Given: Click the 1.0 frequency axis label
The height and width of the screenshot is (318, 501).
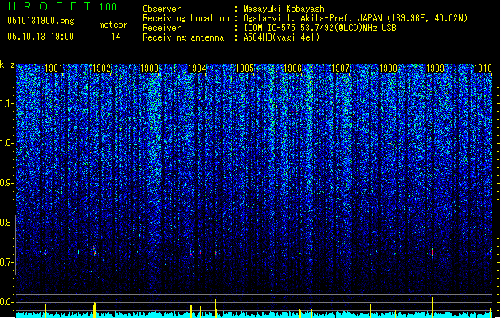Looking at the screenshot, I should 7,143.
